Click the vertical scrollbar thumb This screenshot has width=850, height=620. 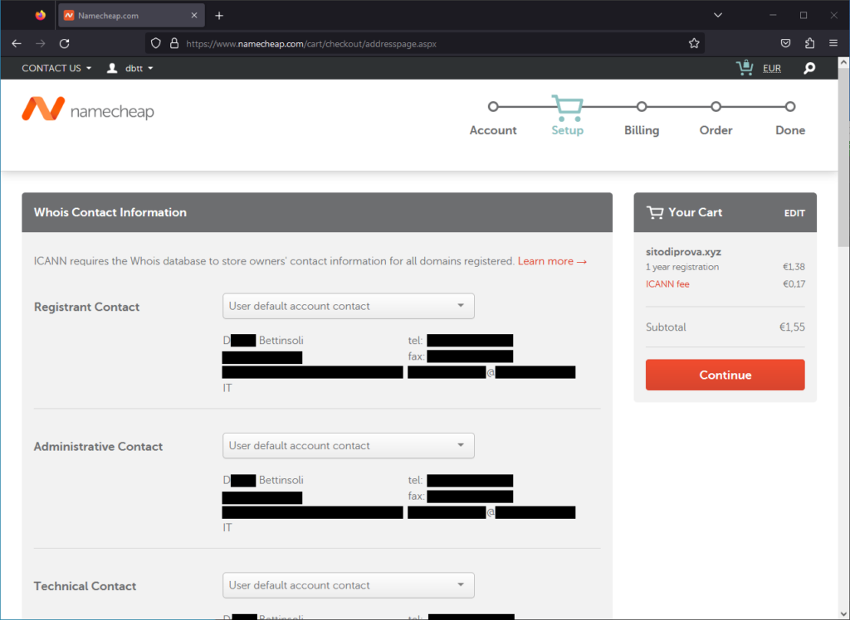coord(843,157)
